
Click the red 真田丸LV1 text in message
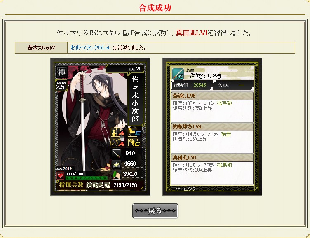click(x=192, y=33)
